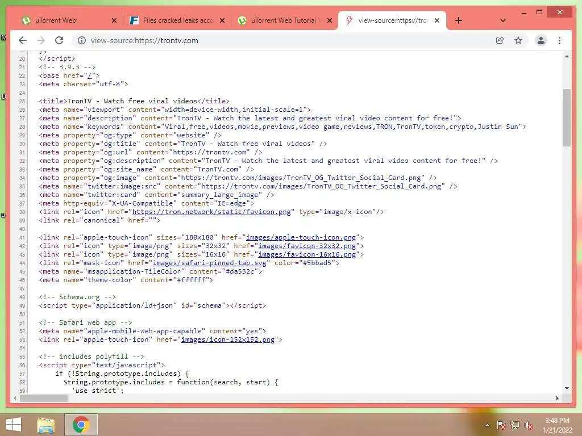This screenshot has width=582, height=436.
Task: Click the Schema.org comment line
Action: pyautogui.click(x=77, y=297)
